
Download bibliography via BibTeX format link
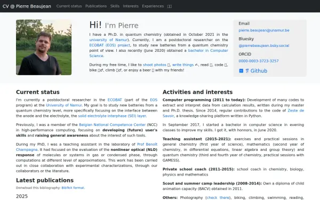click(73, 188)
